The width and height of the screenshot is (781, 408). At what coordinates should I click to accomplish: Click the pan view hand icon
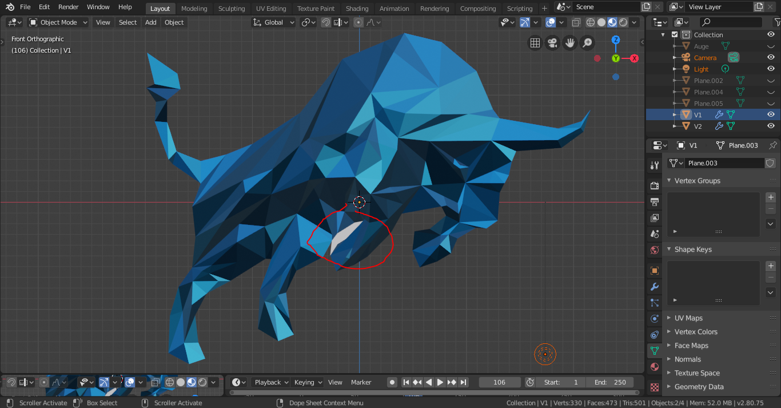tap(569, 43)
